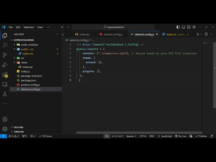Click the horizontal editor scrollbar
216x162 pixels.
[x=138, y=133]
